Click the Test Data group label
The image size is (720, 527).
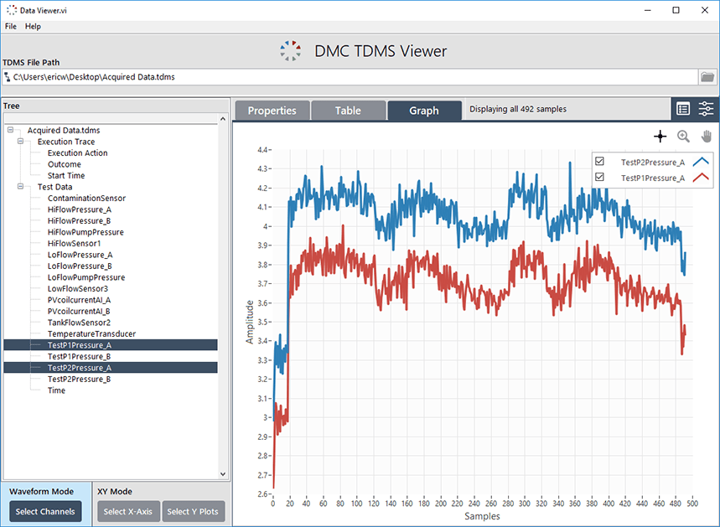(54, 187)
